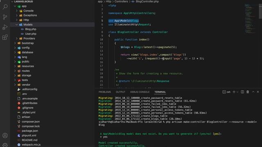Open the composer.json file
This screenshot has height=147, width=262.
pyautogui.click(x=31, y=122)
